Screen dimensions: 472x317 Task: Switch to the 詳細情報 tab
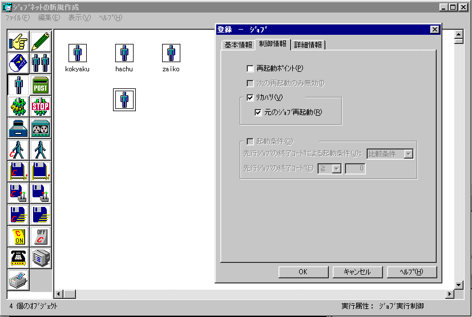pos(308,45)
